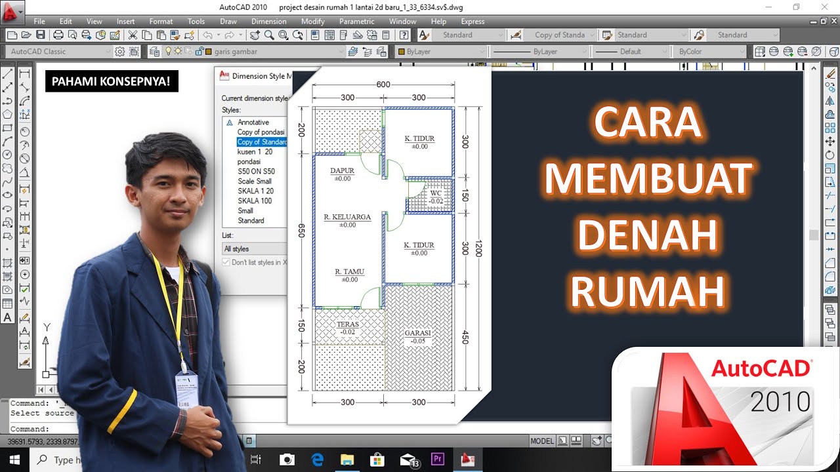This screenshot has height=472, width=840.
Task: Click the Redo arrow icon
Action: click(x=229, y=35)
